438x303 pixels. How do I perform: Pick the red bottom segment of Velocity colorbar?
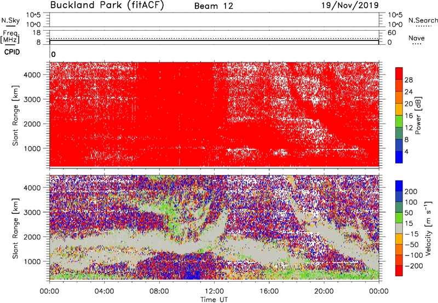tap(399, 271)
